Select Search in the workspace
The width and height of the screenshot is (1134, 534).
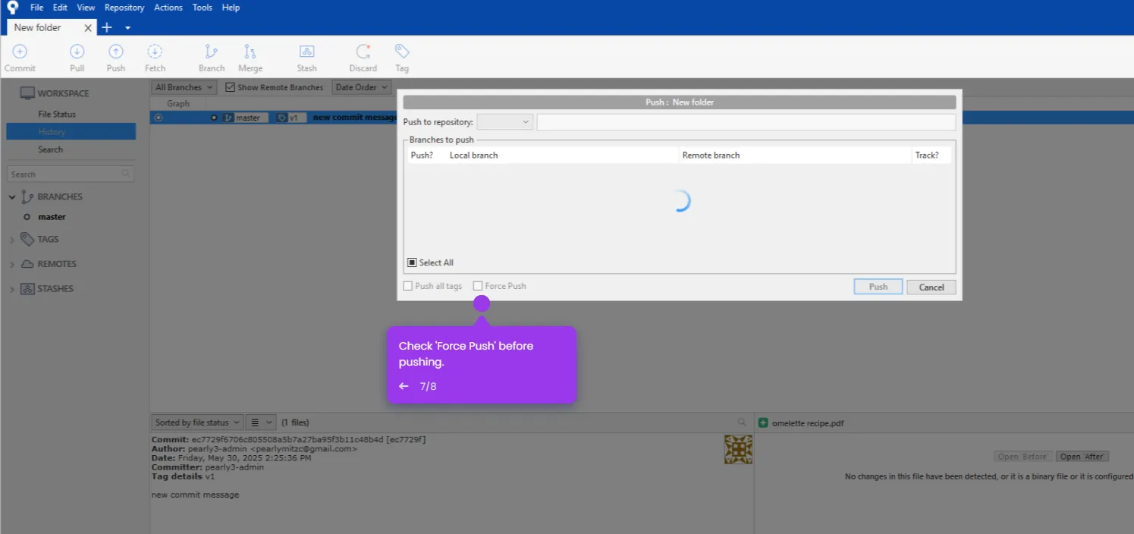[51, 149]
